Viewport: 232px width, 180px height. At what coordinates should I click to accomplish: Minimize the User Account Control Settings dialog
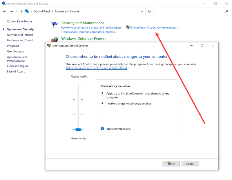[x=191, y=46]
